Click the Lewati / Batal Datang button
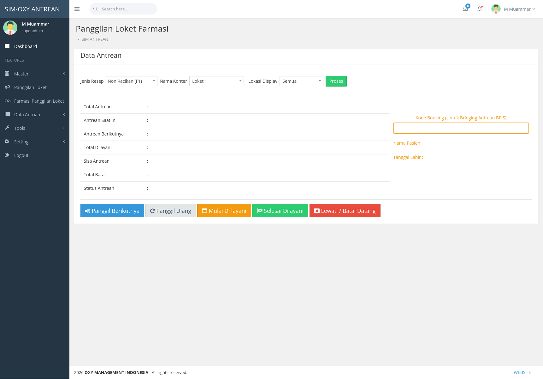Viewport: 543px width, 379px height. [345, 211]
